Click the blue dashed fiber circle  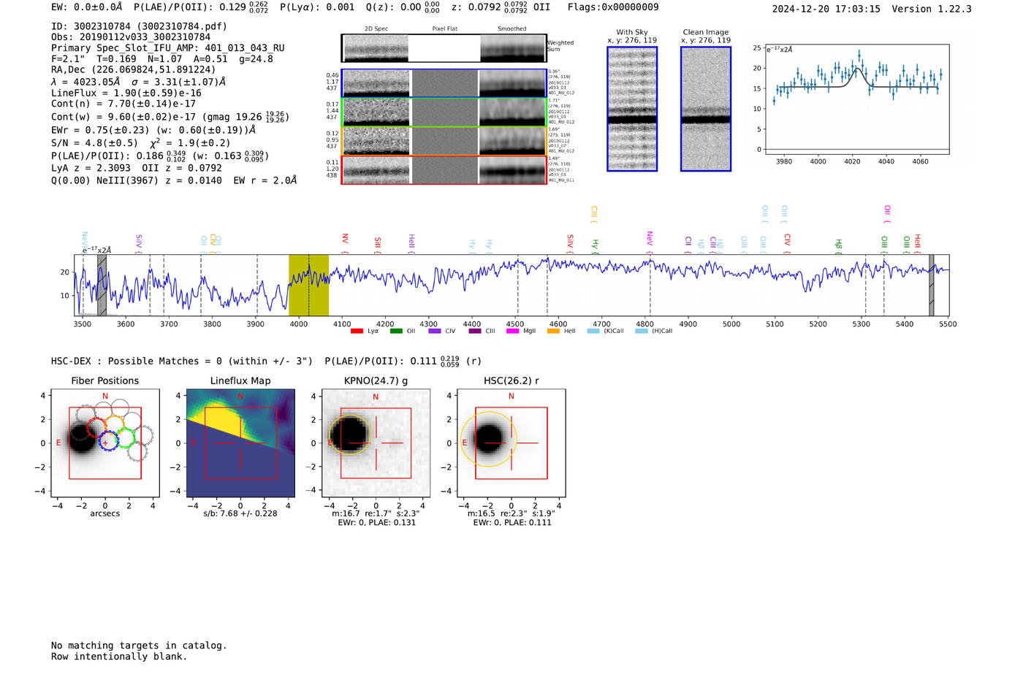108,441
